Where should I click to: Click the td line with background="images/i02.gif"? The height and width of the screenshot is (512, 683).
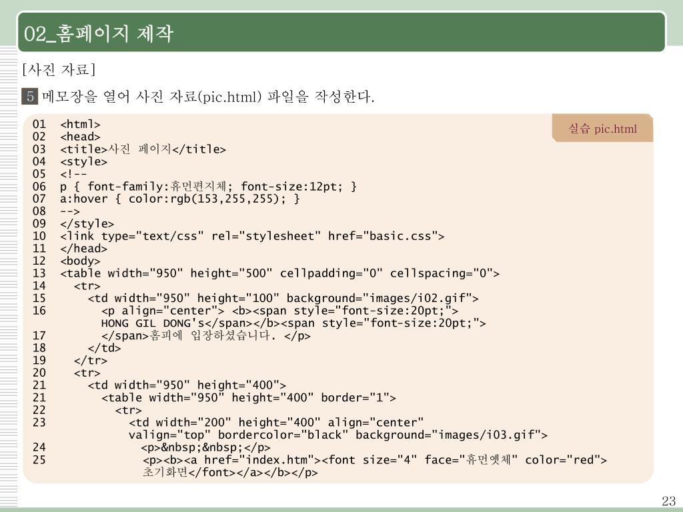pos(283,298)
